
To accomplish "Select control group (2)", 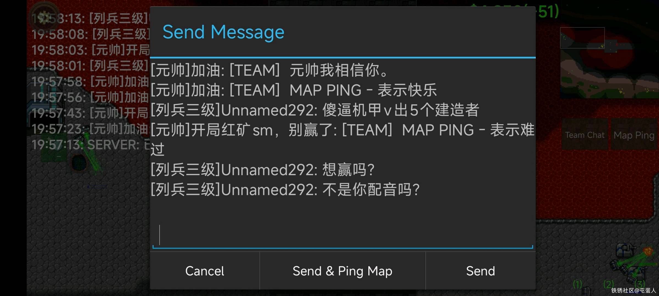I will click(x=608, y=284).
